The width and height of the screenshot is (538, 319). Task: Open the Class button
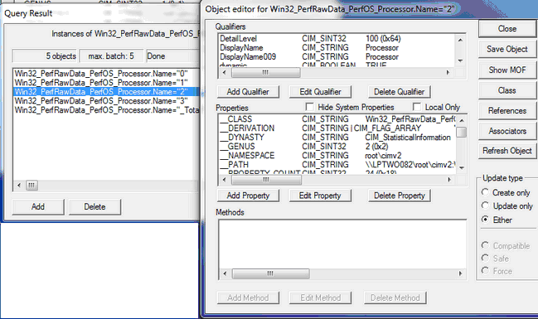(507, 90)
